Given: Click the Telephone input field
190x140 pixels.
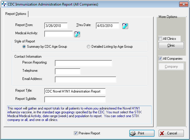Looking at the screenshot, I should click(68, 71).
